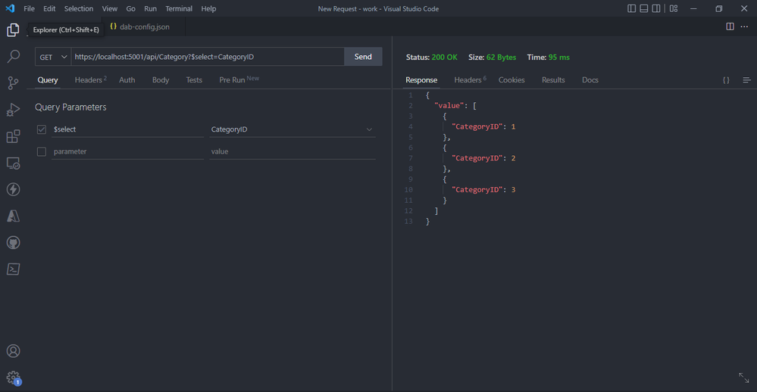Open the terminal icon in activity bar
This screenshot has height=392, width=757.
(x=13, y=269)
